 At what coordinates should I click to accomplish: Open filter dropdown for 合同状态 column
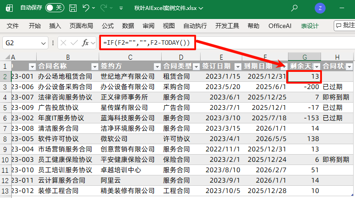coord(350,66)
